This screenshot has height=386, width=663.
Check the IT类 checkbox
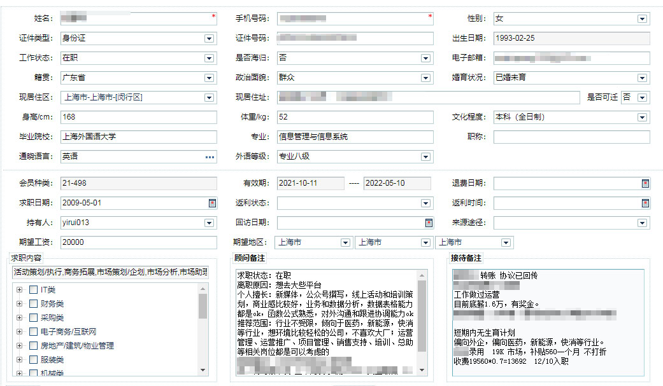pos(34,290)
